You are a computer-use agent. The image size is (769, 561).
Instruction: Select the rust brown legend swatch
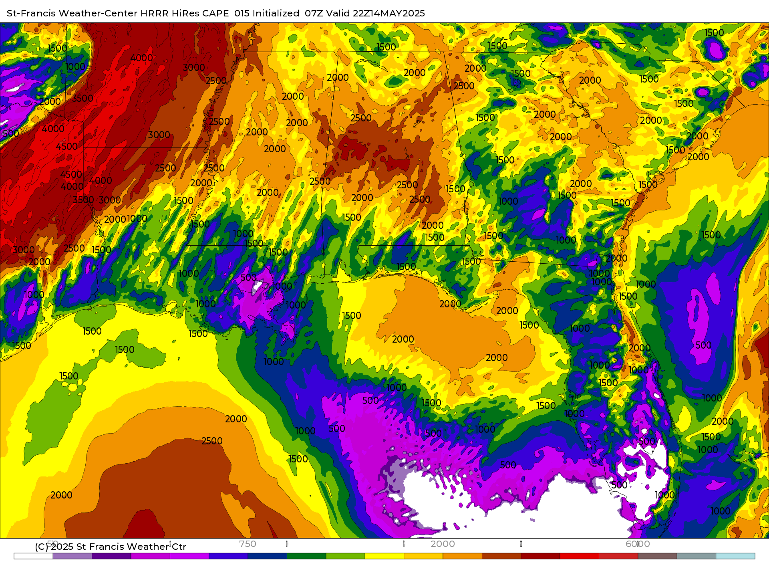(x=501, y=556)
